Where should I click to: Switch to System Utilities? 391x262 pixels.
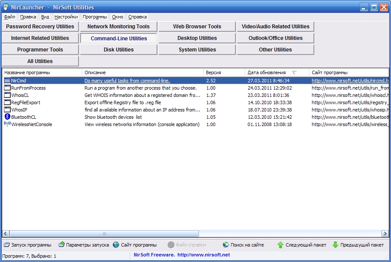click(x=197, y=50)
